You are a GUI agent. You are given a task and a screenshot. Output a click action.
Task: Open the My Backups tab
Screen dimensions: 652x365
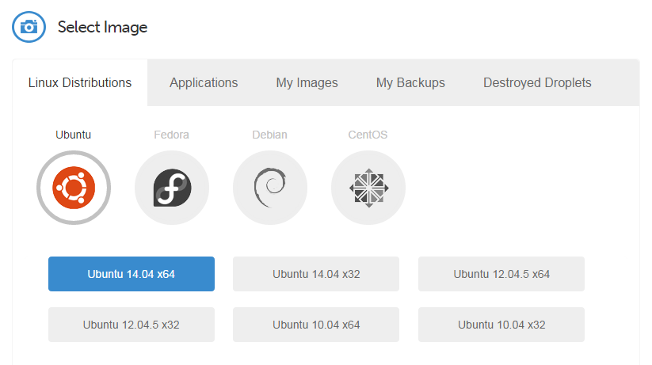click(410, 82)
